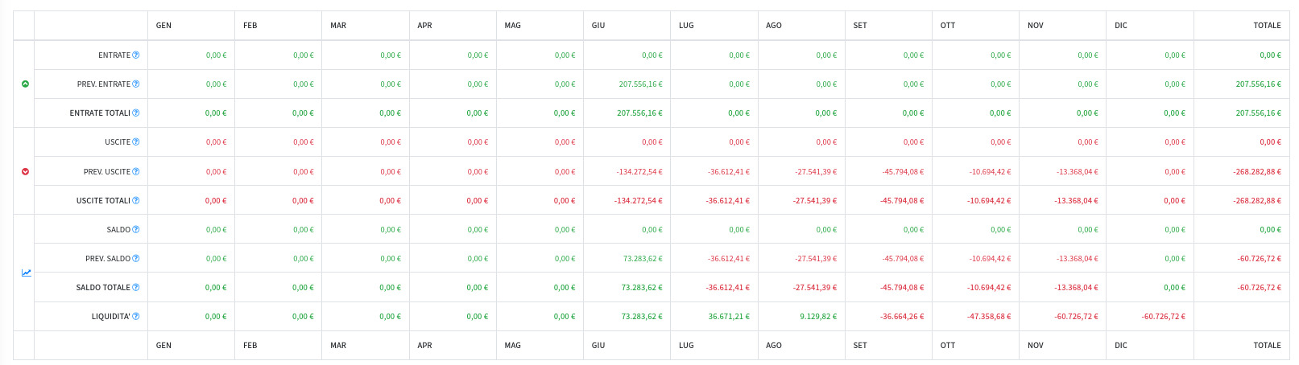Viewport: 1299px width, 365px height.
Task: Click the help icon next to ENTRATE
Action: click(136, 55)
